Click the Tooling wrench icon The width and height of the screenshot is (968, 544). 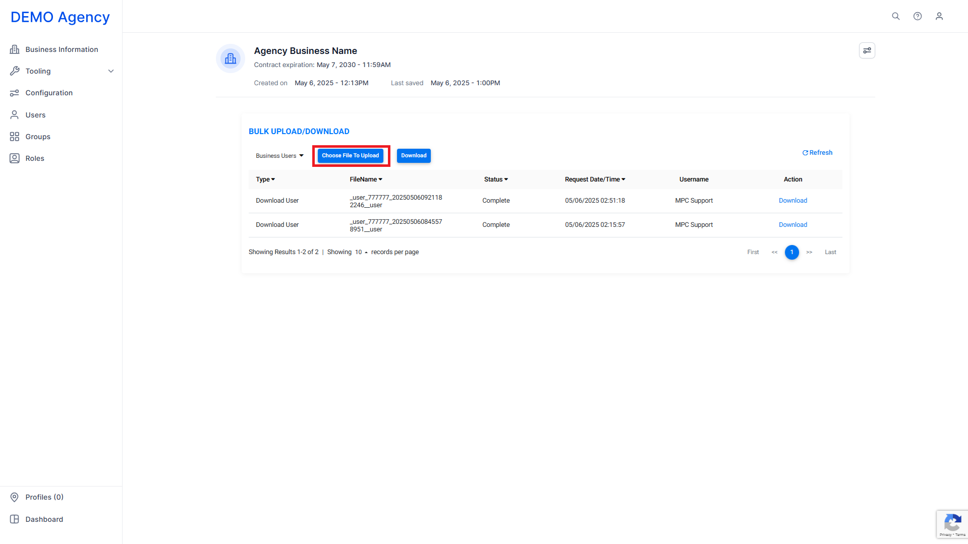[15, 71]
